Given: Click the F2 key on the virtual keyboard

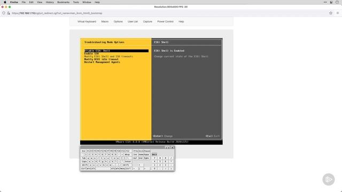Looking at the screenshot, I should tap(91, 151).
